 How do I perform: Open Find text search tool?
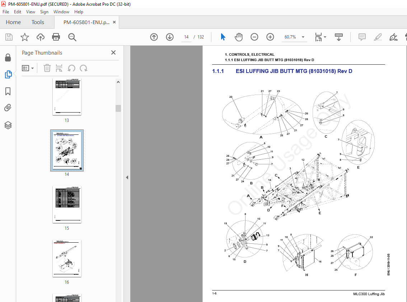[x=72, y=37]
